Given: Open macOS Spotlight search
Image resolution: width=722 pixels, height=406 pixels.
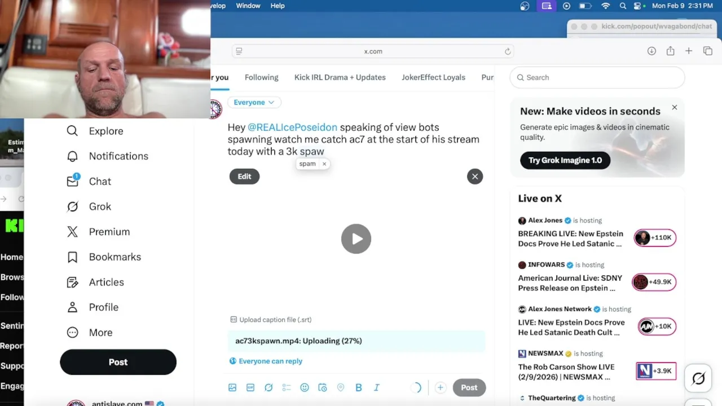Looking at the screenshot, I should (623, 6).
